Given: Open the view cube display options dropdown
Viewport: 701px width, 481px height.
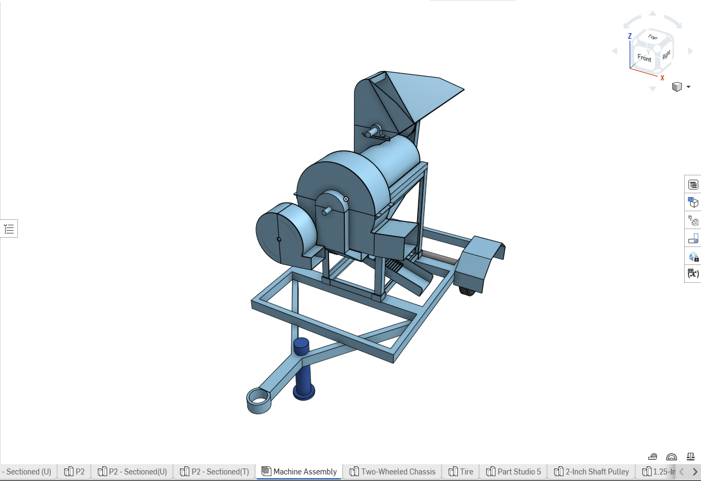Looking at the screenshot, I should pyautogui.click(x=688, y=87).
